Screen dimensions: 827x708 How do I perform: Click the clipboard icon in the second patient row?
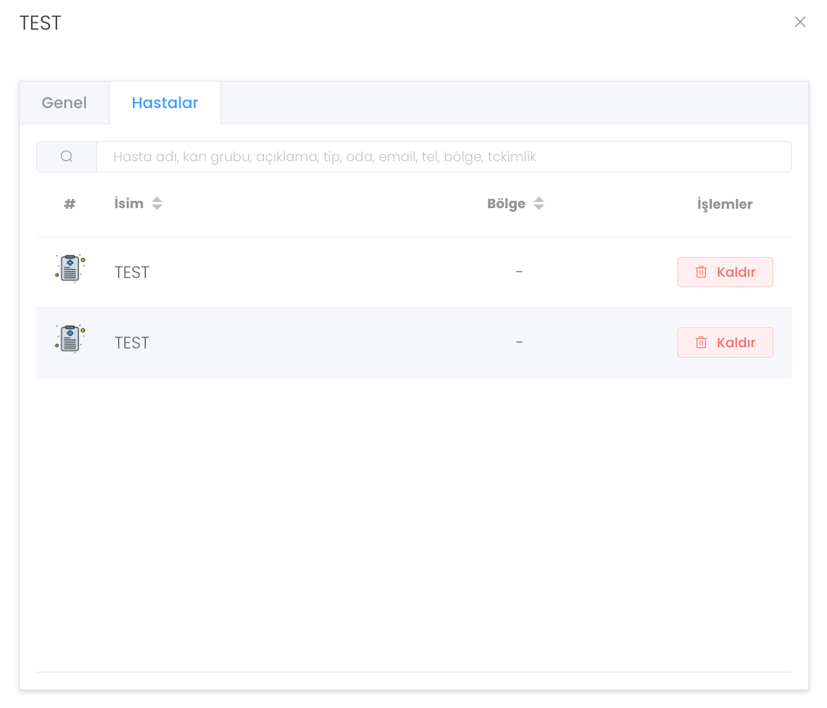[x=70, y=339]
